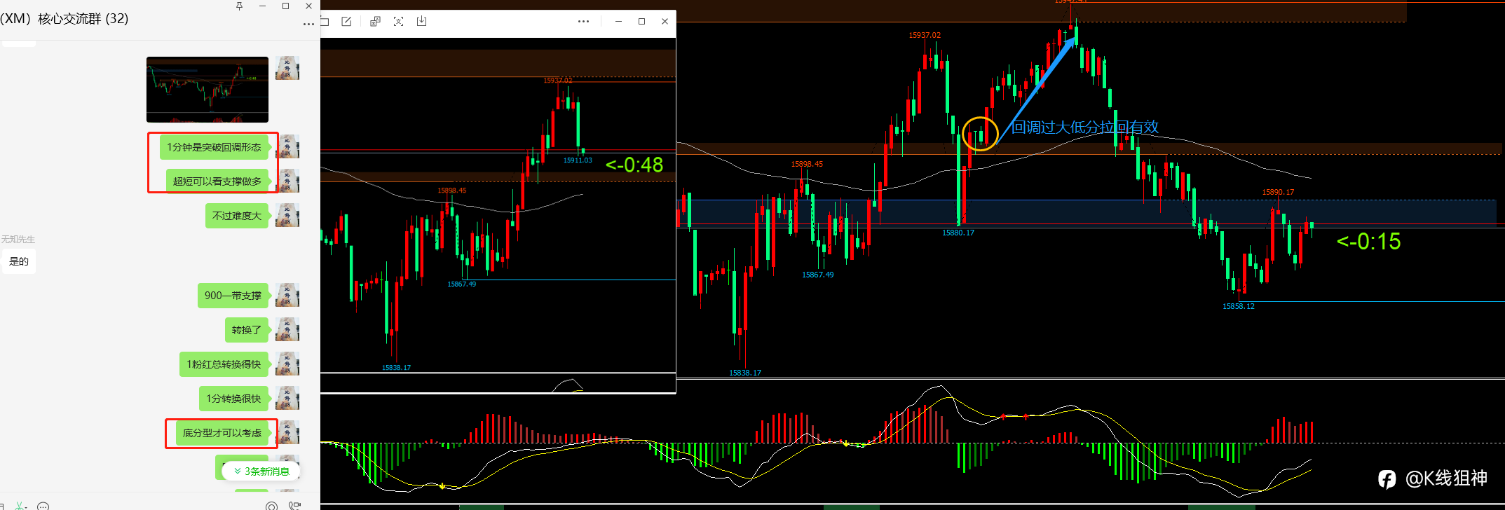Viewport: 1505px width, 510px height.
Task: Jump to the 3条新消息 new messages
Action: click(261, 471)
